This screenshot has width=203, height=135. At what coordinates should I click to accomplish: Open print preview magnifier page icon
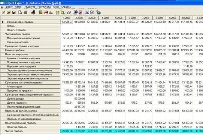tap(20, 13)
